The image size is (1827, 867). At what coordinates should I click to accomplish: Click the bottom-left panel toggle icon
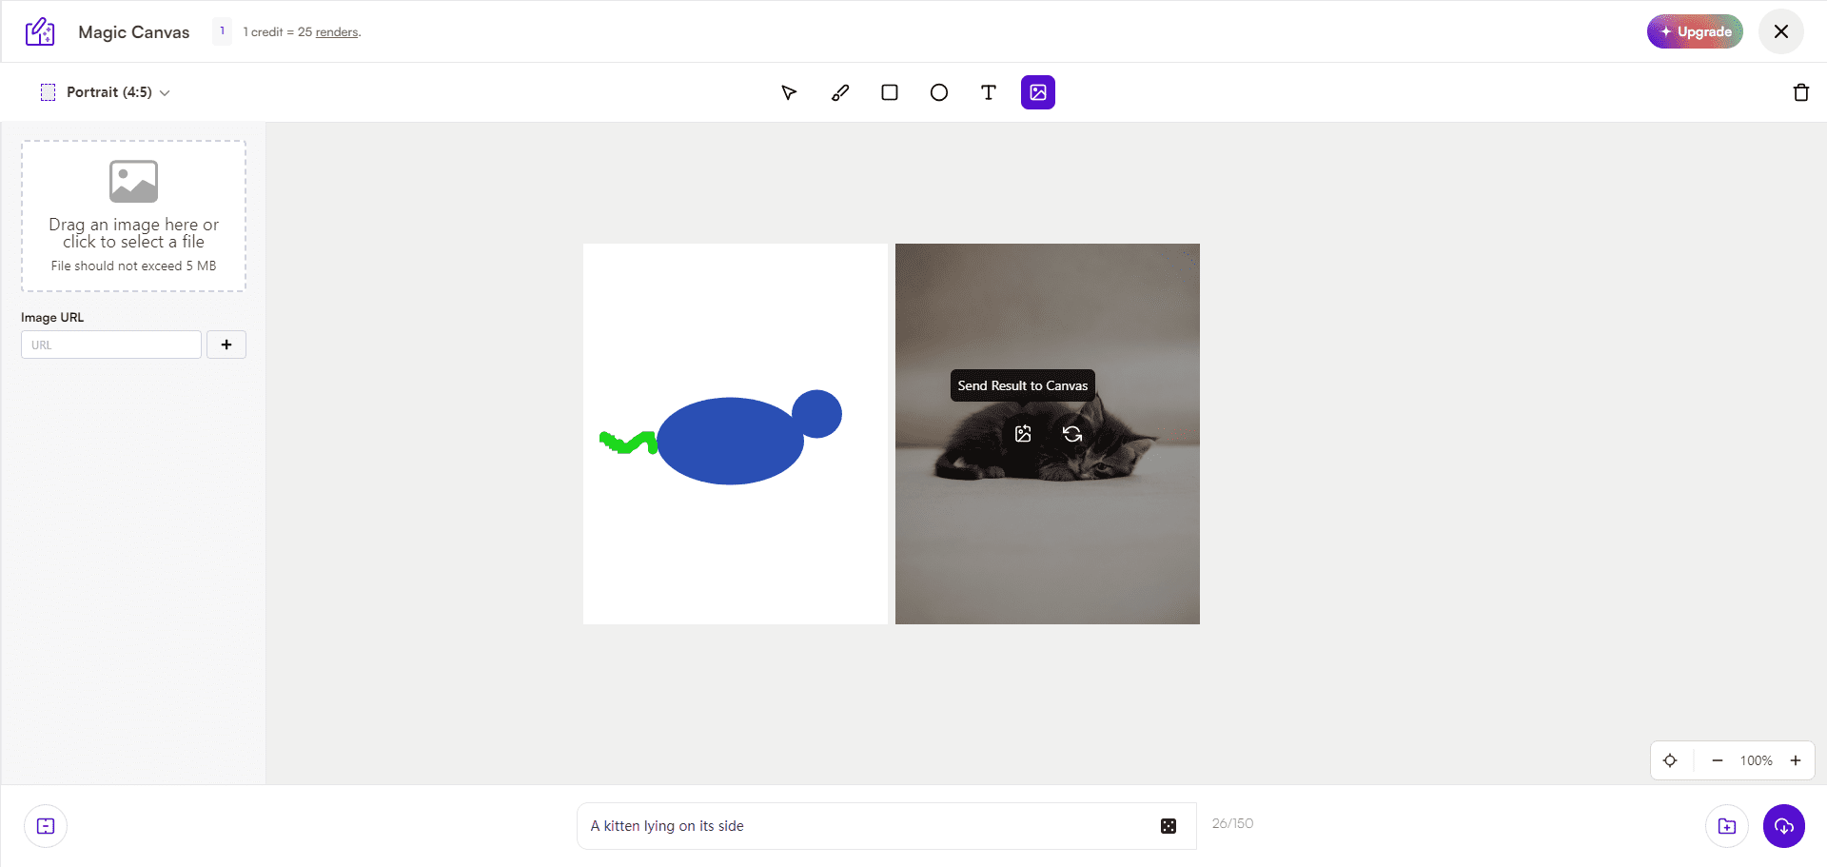[x=46, y=826]
